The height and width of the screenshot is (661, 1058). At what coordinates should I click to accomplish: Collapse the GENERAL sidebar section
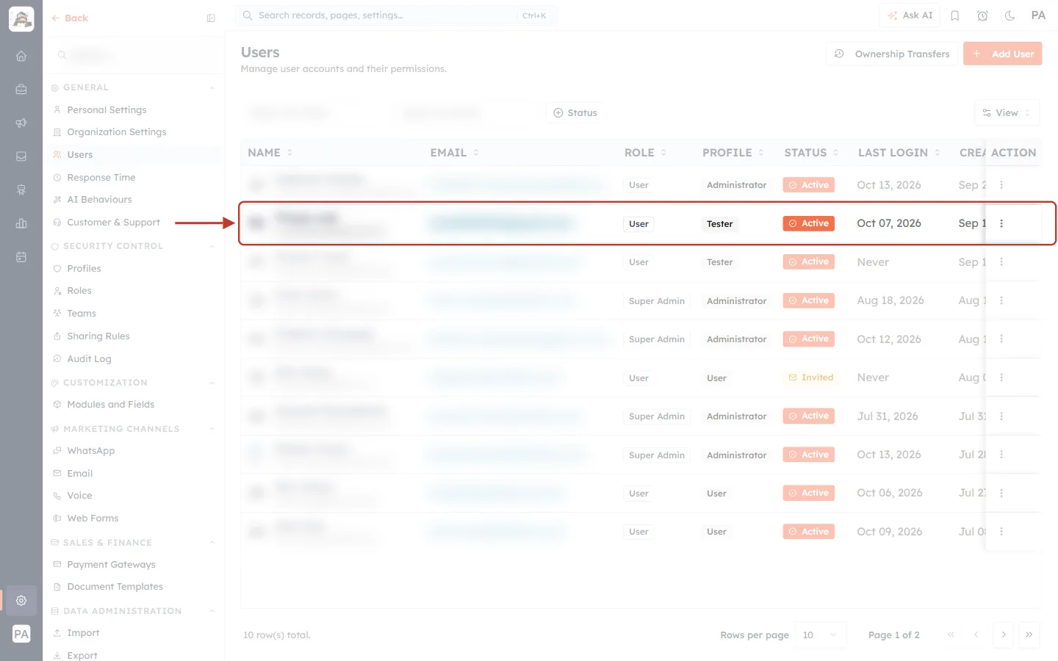pos(212,87)
